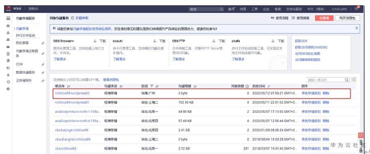Open the richblue88 account dropdown
Viewport: 370px width, 154px height.
pos(339,9)
